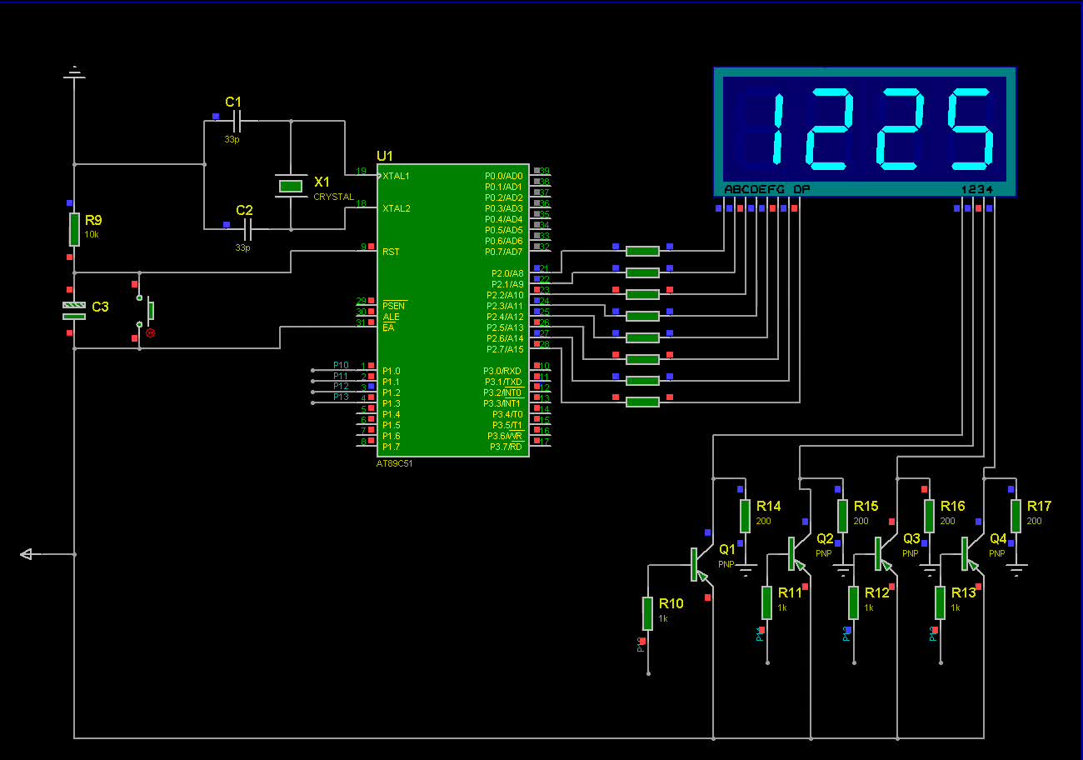The image size is (1083, 760).
Task: Select capacitor C1 symbol
Action: coord(237,122)
